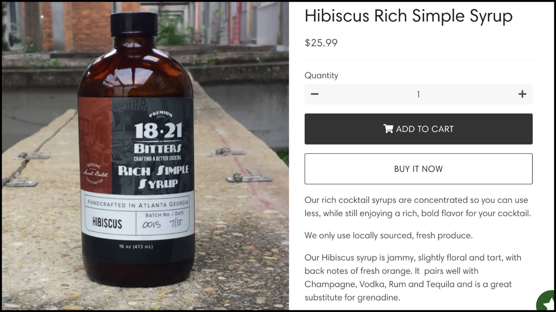The width and height of the screenshot is (556, 312).
Task: Click the Hibiscus Rich Simple Syrup title
Action: point(409,16)
